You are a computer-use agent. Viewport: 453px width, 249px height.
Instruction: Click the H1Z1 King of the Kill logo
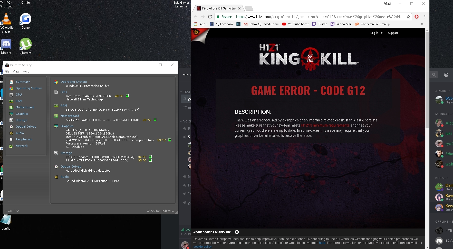[309, 57]
